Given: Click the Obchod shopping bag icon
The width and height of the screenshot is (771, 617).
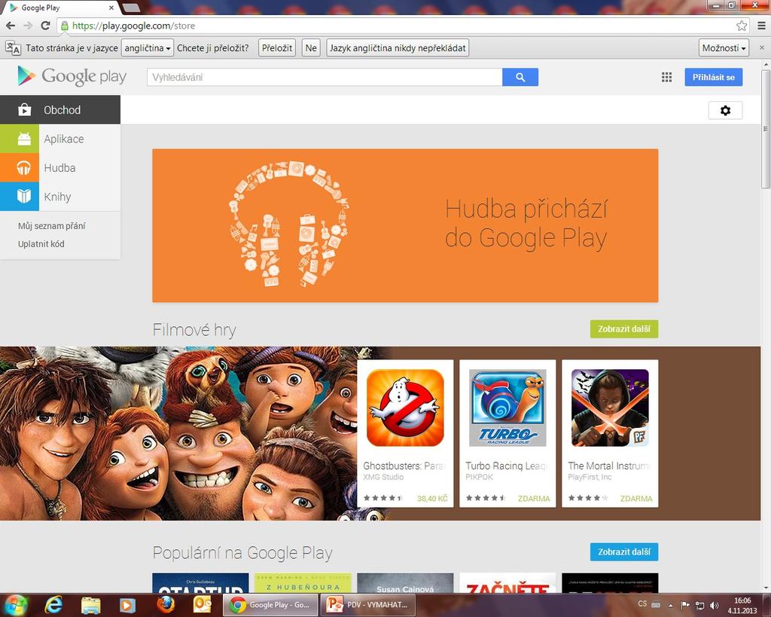Looking at the screenshot, I should [x=24, y=110].
